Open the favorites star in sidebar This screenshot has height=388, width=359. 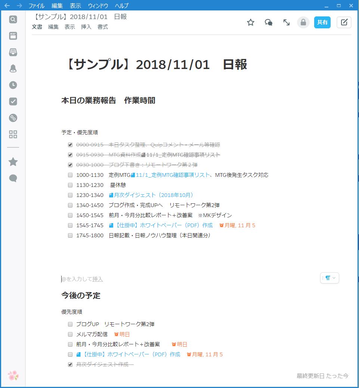[x=13, y=162]
